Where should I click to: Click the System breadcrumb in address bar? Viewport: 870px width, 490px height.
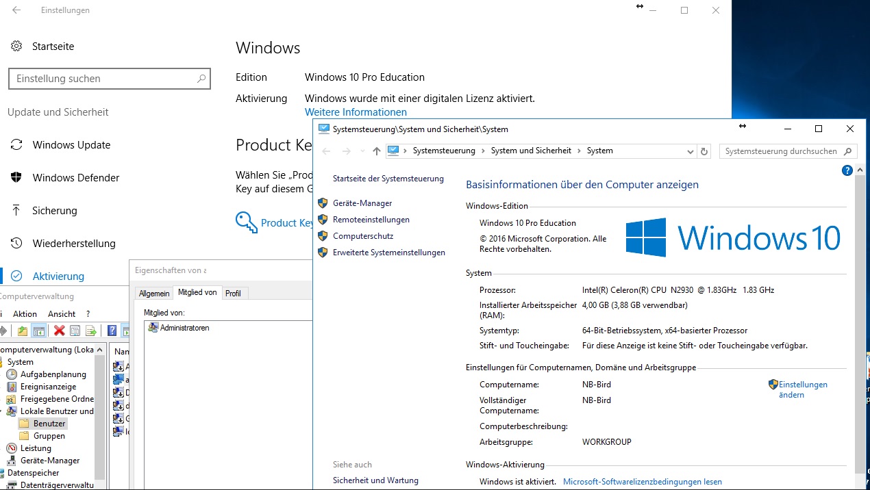599,151
